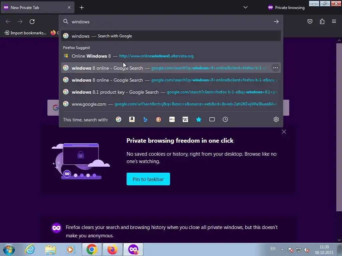342x256 pixels.
Task: Click the Go arrow in the address bar
Action: 276,22
